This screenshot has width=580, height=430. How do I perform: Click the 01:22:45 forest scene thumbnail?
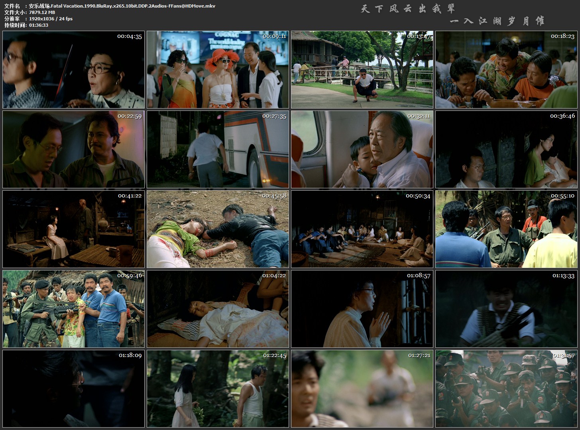(218, 389)
